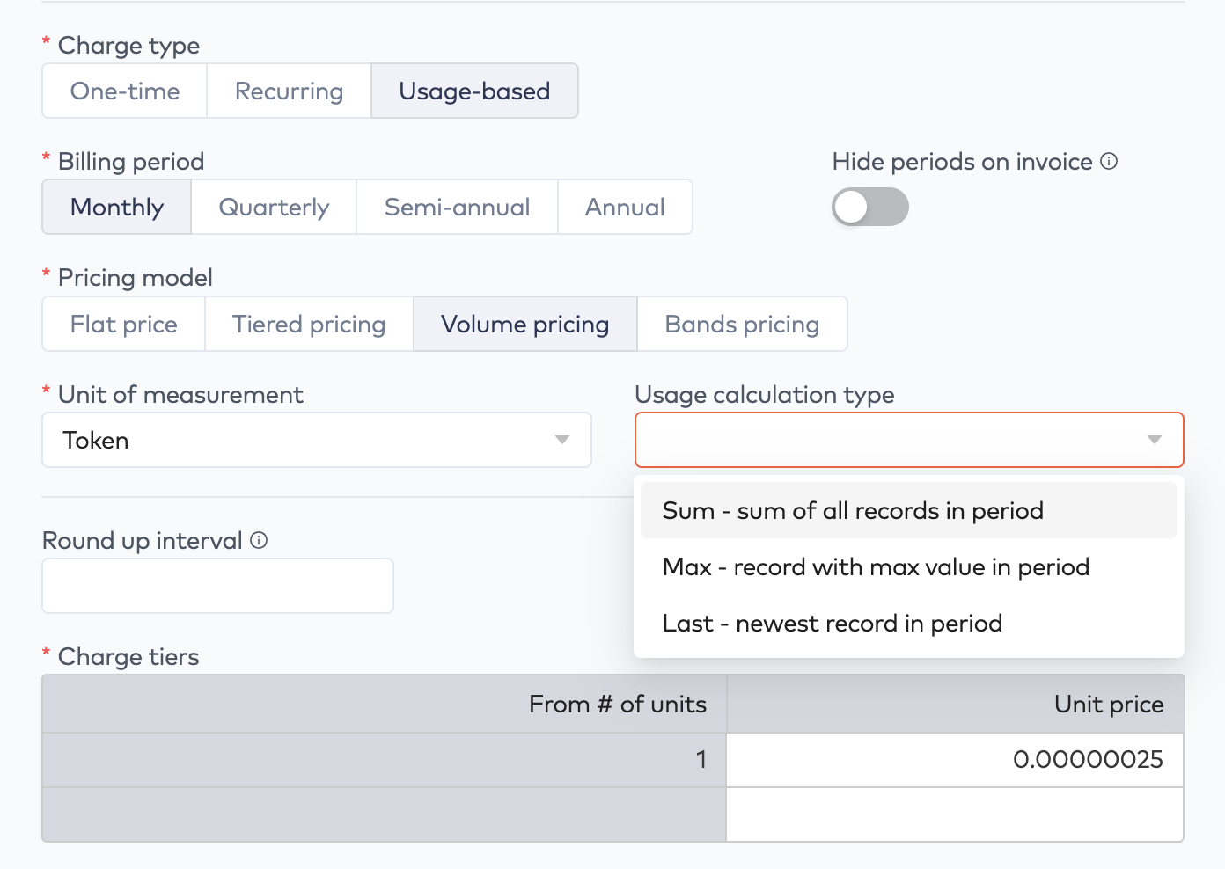Image resolution: width=1225 pixels, height=869 pixels.
Task: Pick Sum - sum of all records option
Action: pyautogui.click(x=909, y=510)
